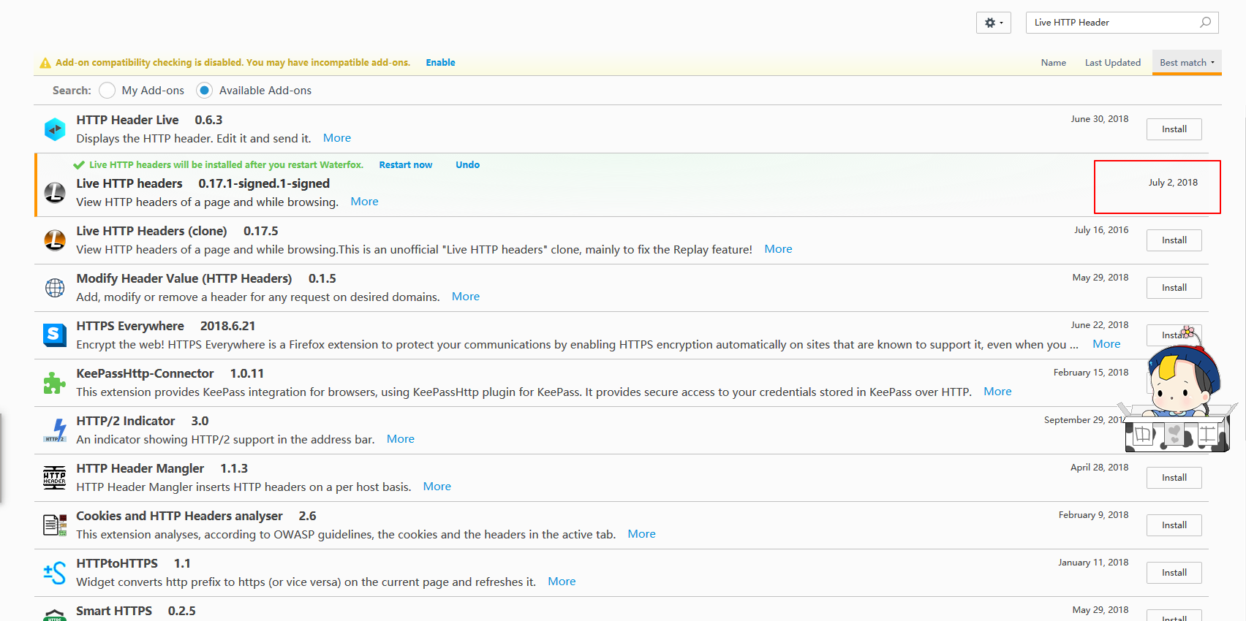Open More for Live HTTP headers
This screenshot has height=621, width=1246.
coord(364,202)
